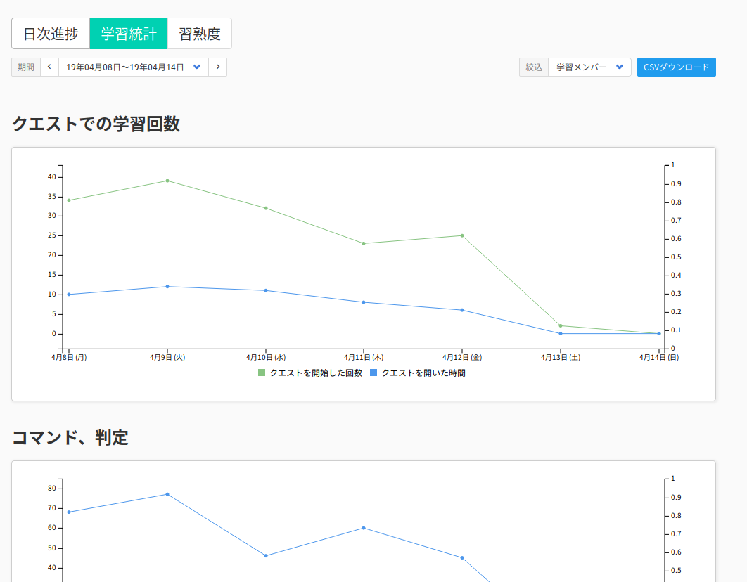Click the 絞込 label
747x582 pixels.
[534, 67]
